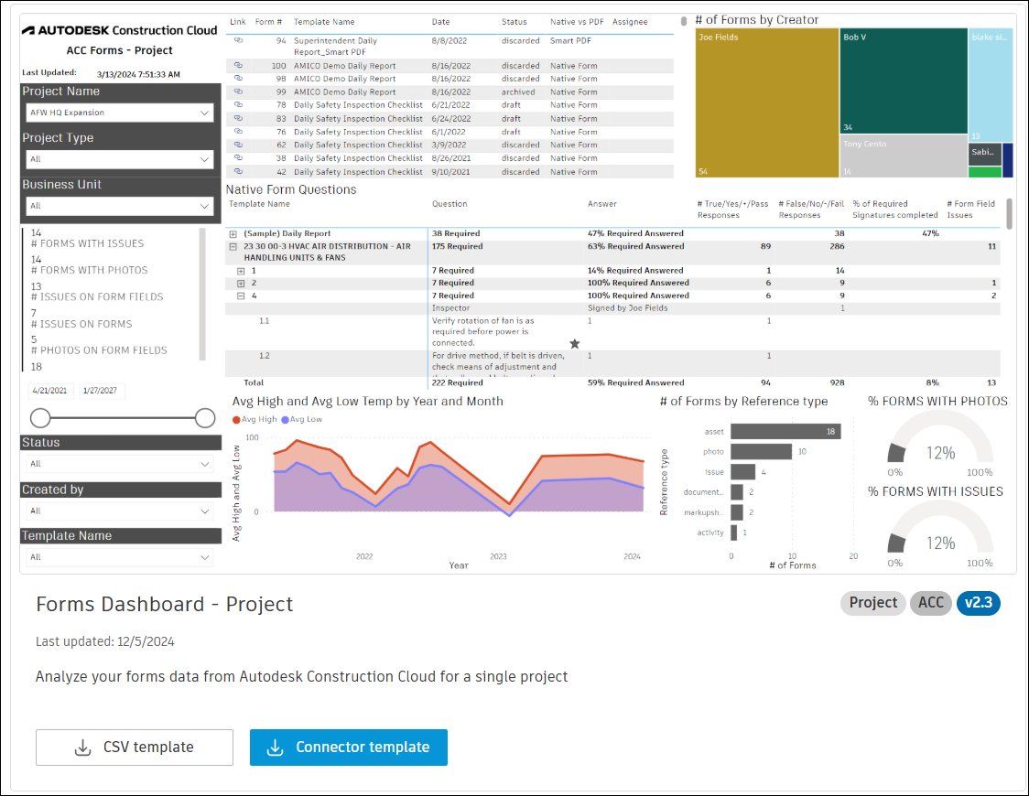Open link icon for form 100 row
This screenshot has width=1029, height=796.
tap(238, 66)
